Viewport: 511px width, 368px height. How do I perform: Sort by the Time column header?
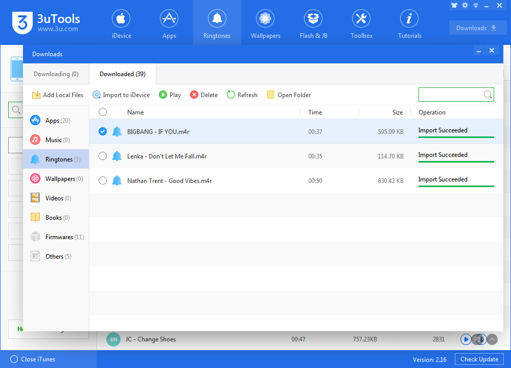coord(315,112)
